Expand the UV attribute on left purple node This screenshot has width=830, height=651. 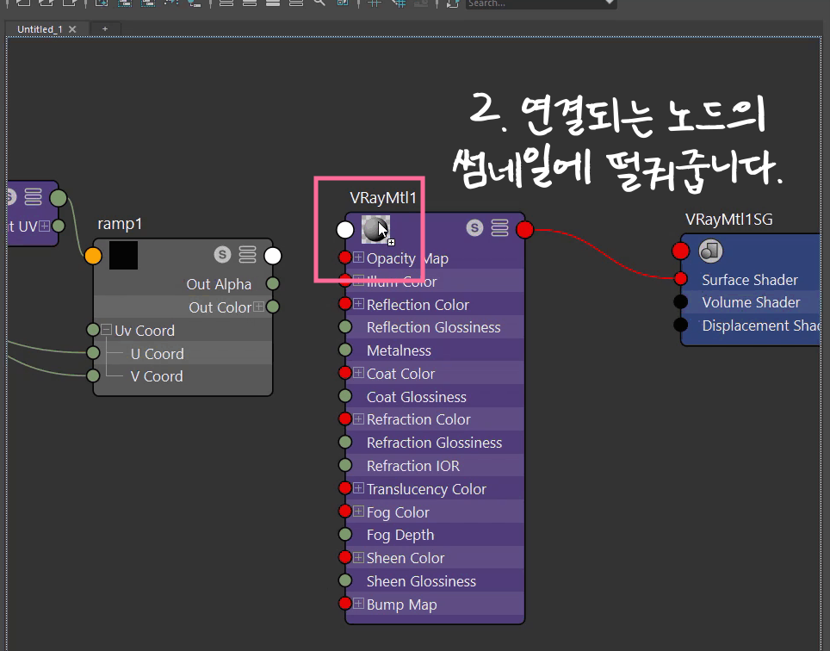45,226
